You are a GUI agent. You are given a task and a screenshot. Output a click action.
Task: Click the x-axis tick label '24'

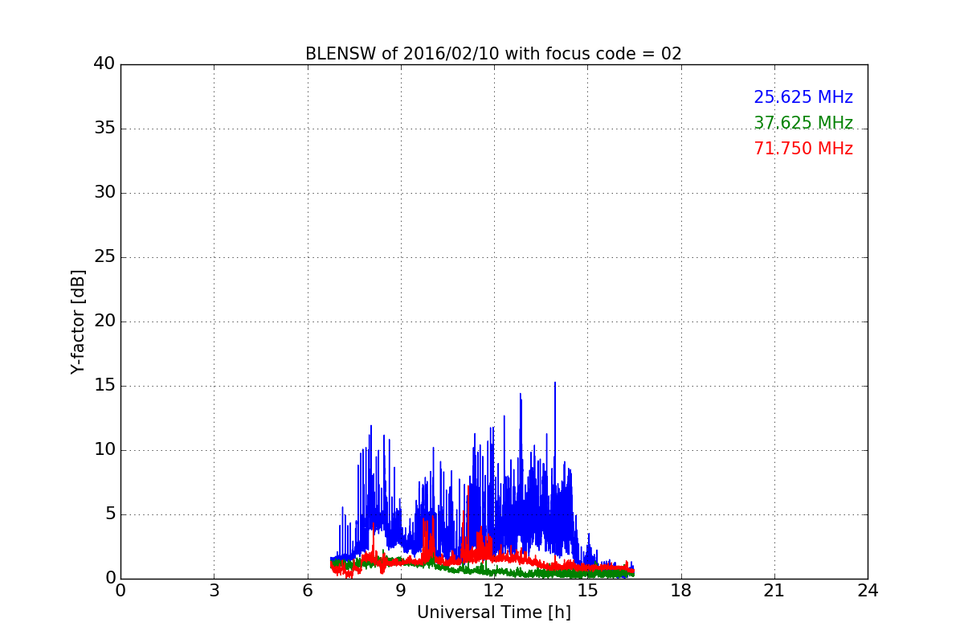pos(868,591)
